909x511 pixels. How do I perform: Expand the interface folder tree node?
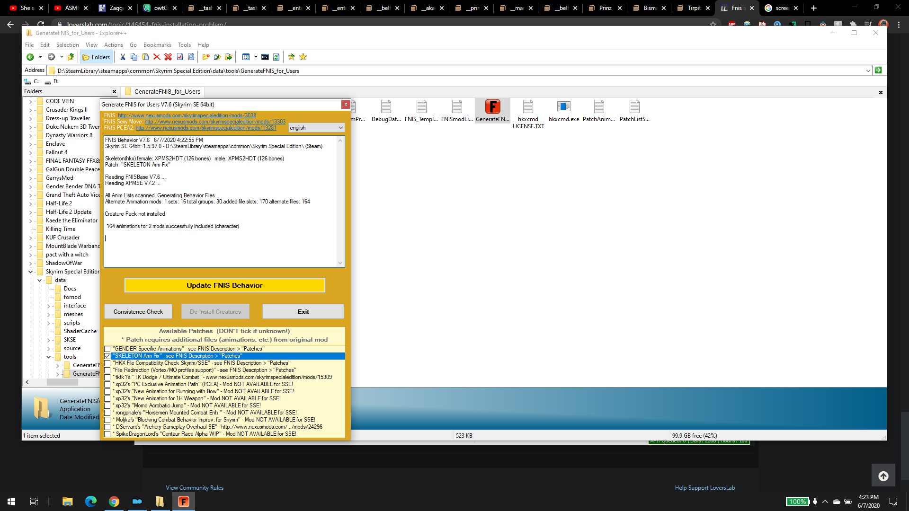(x=49, y=306)
